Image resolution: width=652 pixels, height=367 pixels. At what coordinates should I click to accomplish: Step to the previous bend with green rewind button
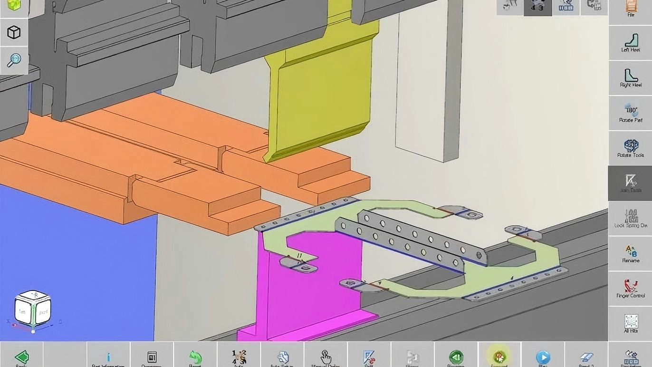[x=456, y=357]
